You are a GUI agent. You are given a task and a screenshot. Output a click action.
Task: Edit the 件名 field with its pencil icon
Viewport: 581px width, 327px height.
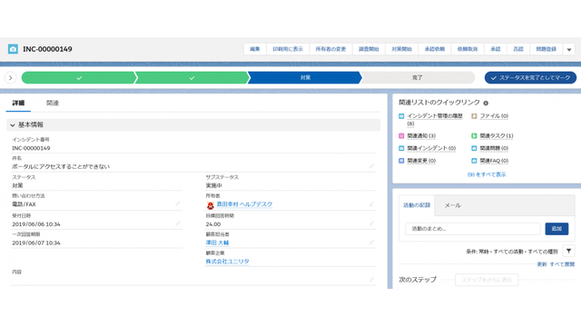371,166
